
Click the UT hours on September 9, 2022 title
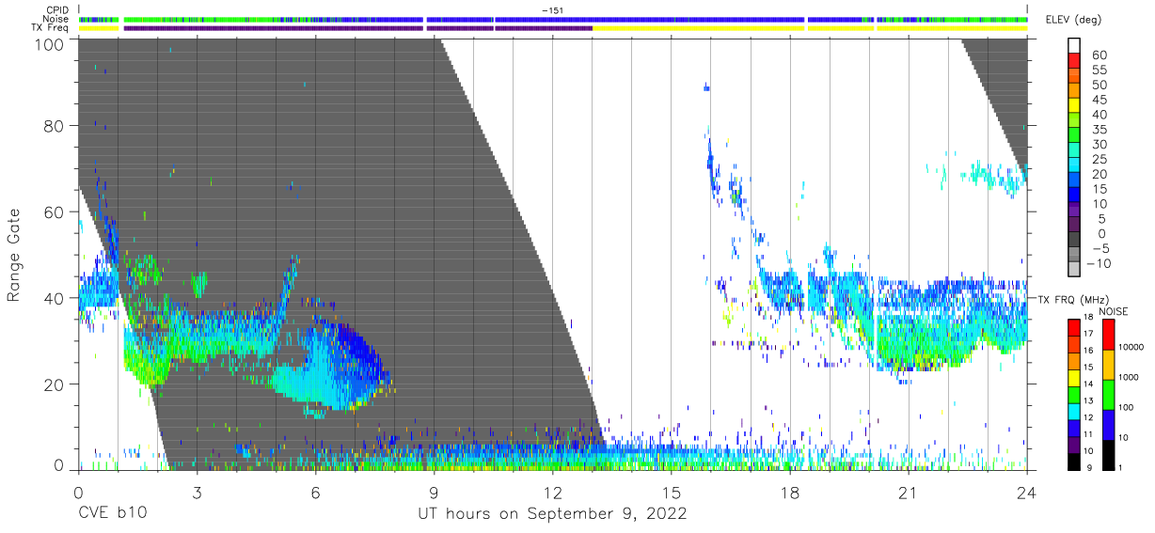coord(552,514)
